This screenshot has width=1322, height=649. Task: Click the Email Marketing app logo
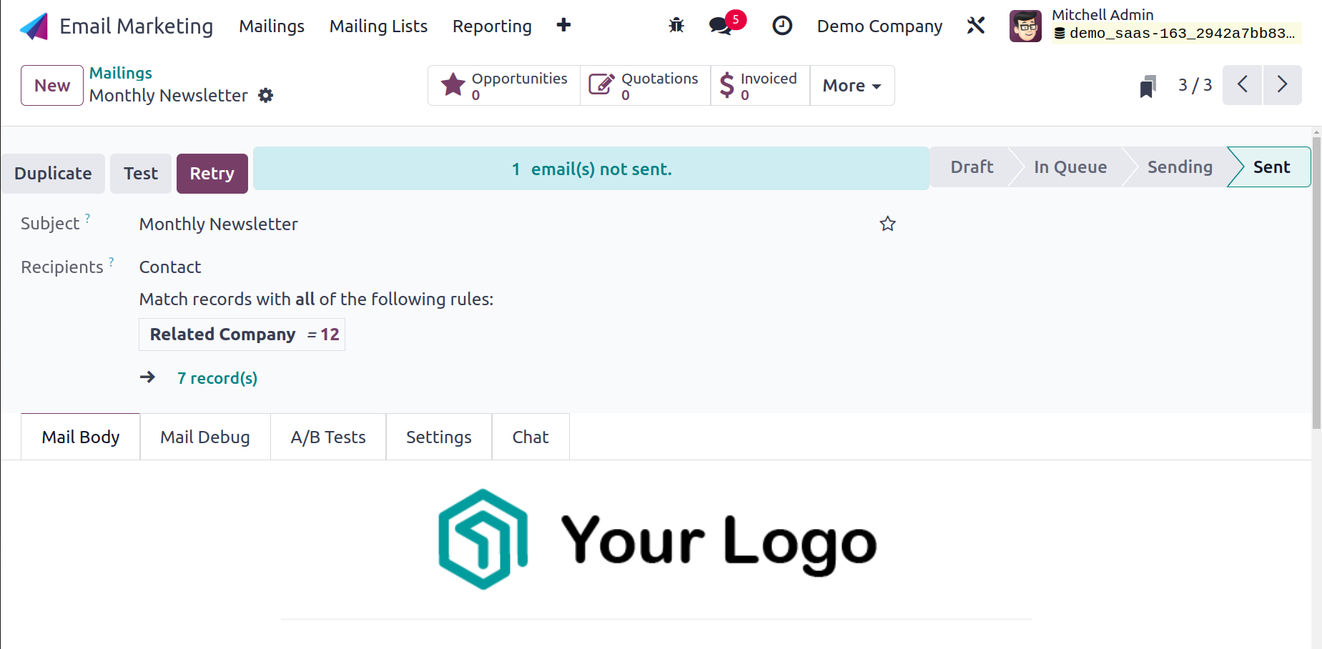[x=34, y=26]
